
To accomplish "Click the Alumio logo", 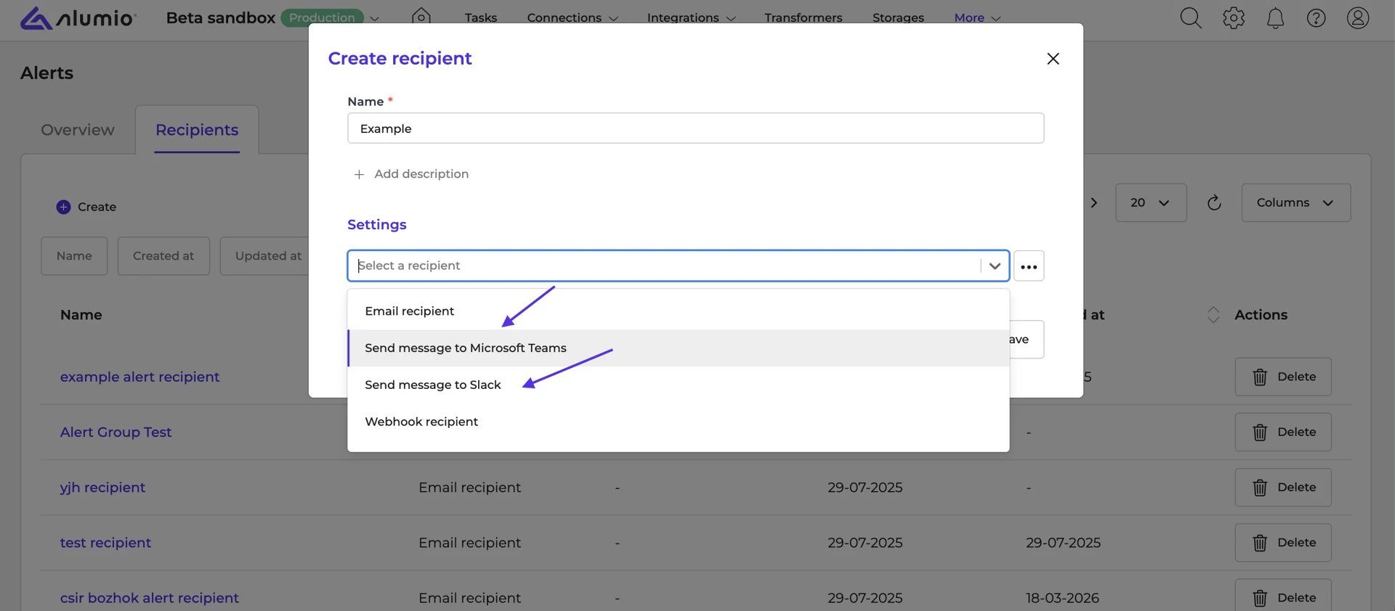I will (78, 17).
